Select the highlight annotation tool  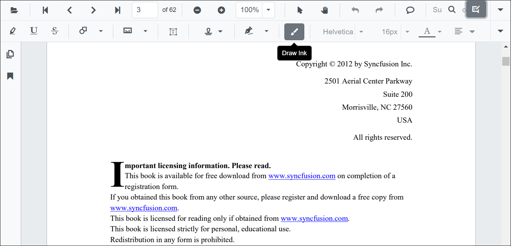tap(13, 31)
